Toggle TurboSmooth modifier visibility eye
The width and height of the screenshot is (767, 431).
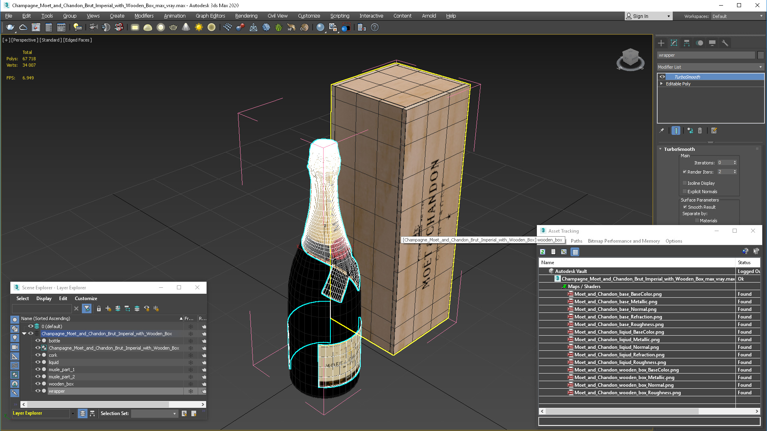tap(662, 77)
